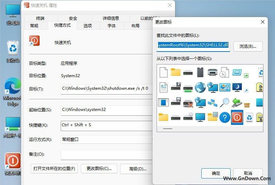Screen dimensions: 275x185
Task: Select the control panel pie chart icon
Action: (225, 87)
